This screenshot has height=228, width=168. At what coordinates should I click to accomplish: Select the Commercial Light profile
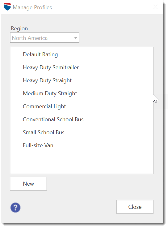click(x=44, y=106)
